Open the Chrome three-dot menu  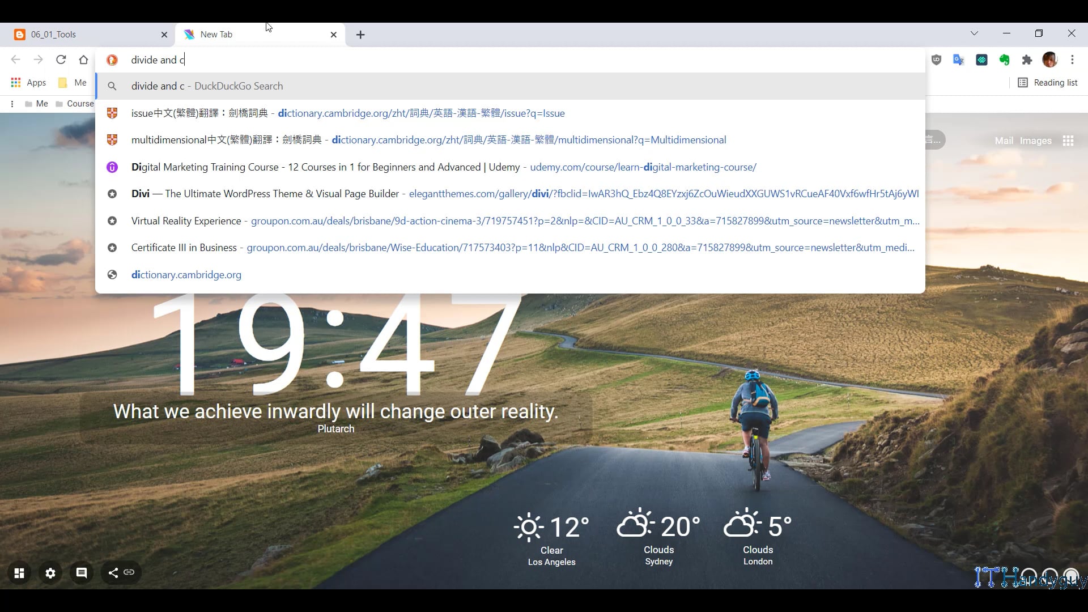click(1072, 59)
